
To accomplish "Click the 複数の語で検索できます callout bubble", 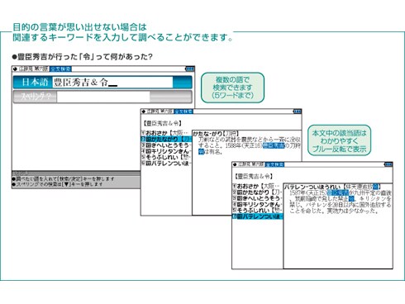I will pos(232,88).
